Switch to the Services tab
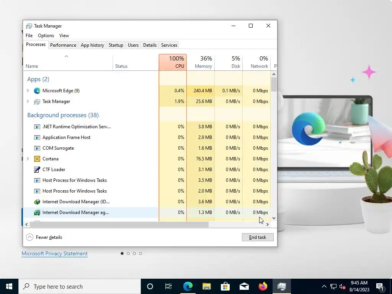The width and height of the screenshot is (392, 294). coord(169,45)
